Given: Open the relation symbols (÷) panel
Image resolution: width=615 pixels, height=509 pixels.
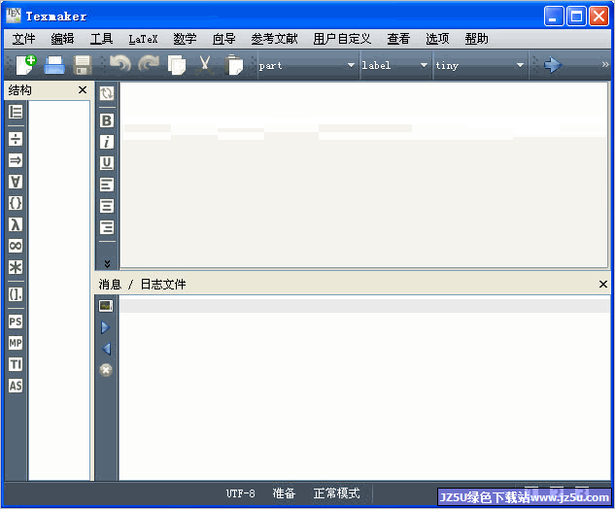Looking at the screenshot, I should [x=16, y=139].
